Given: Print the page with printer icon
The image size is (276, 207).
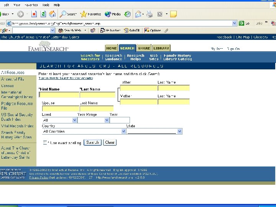Looking at the screenshot, I should 149,14.
